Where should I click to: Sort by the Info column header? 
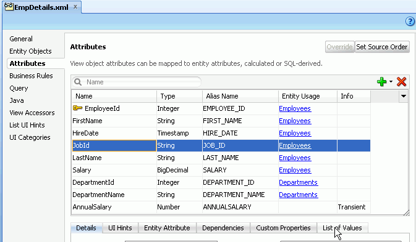pos(354,96)
